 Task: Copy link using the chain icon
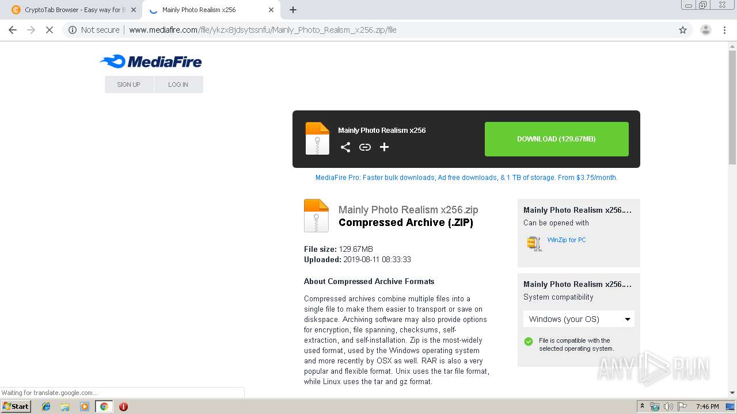coord(365,147)
